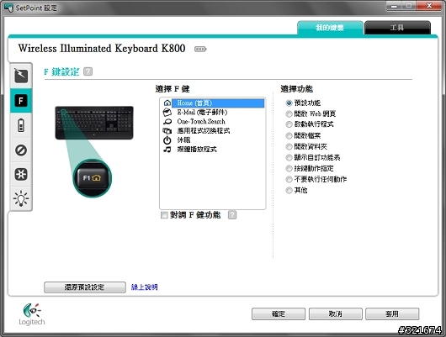446x337 pixels.
Task: Click the keyboard icon beside K800 title
Action: [200, 49]
